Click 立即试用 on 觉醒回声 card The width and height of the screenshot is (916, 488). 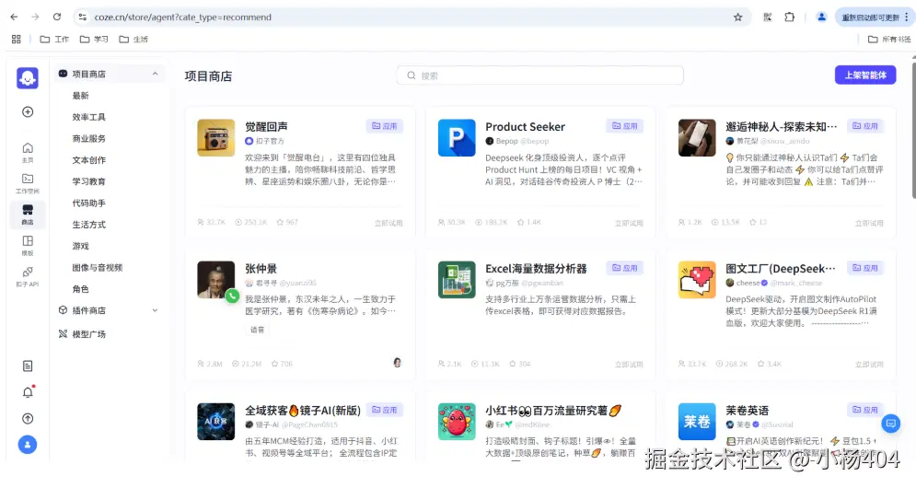pyautogui.click(x=388, y=223)
